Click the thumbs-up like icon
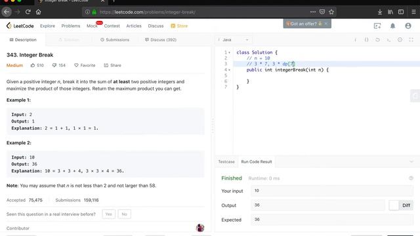420x236 pixels. pos(33,66)
